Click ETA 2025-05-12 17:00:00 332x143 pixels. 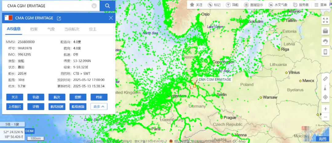89,80
